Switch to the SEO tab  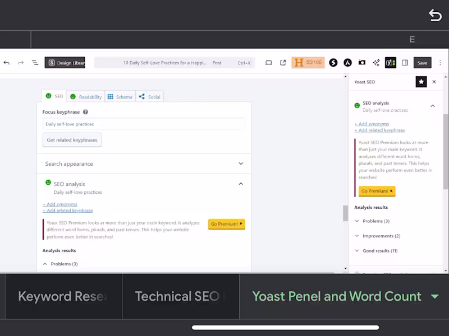coord(54,96)
